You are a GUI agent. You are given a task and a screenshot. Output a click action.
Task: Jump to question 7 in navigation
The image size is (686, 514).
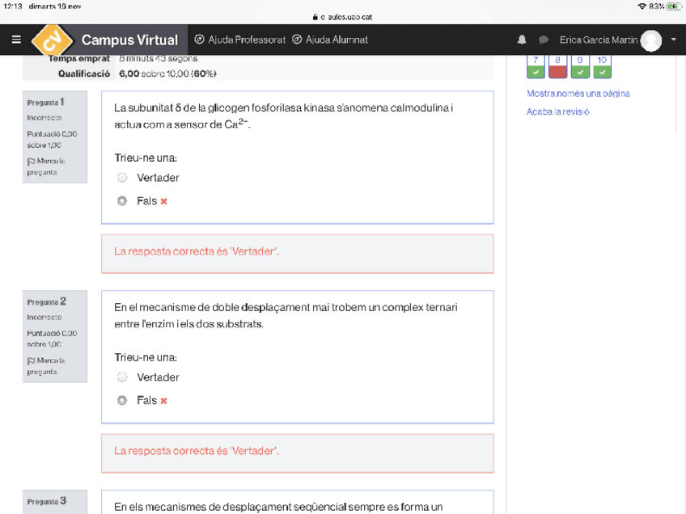(x=536, y=66)
